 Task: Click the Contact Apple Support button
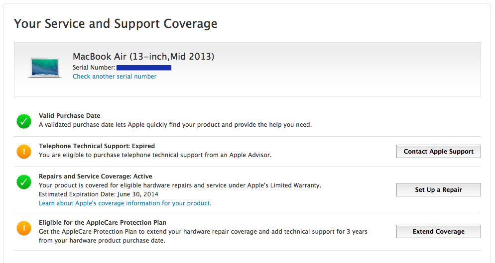click(x=439, y=151)
